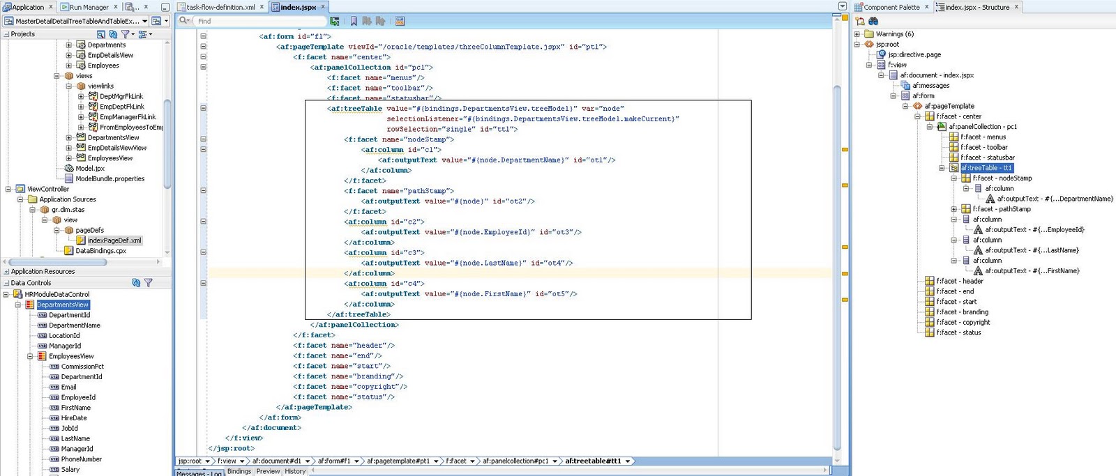The image size is (1116, 476).
Task: Collapse af:panelCollection code fold in gutter
Action: point(204,67)
